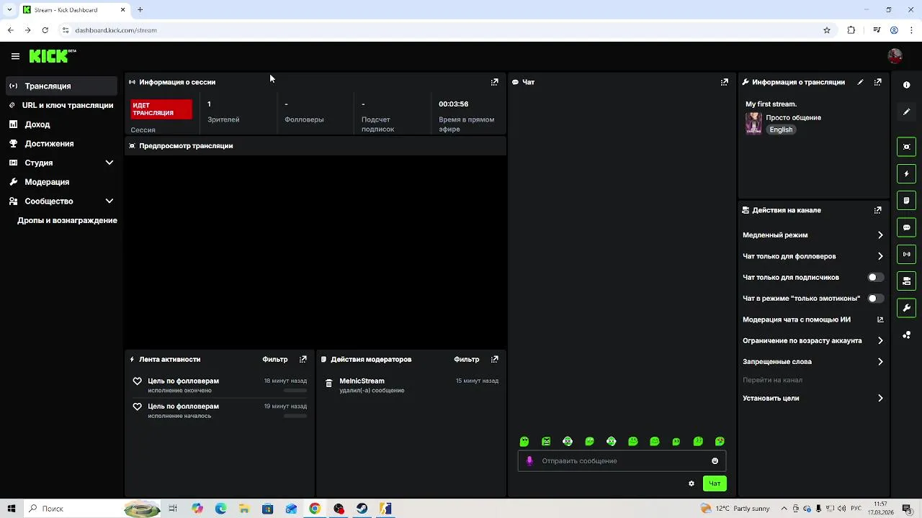This screenshot has height=518, width=922.
Task: Click the three-dots cluster icon in right sidebar
Action: [906, 335]
